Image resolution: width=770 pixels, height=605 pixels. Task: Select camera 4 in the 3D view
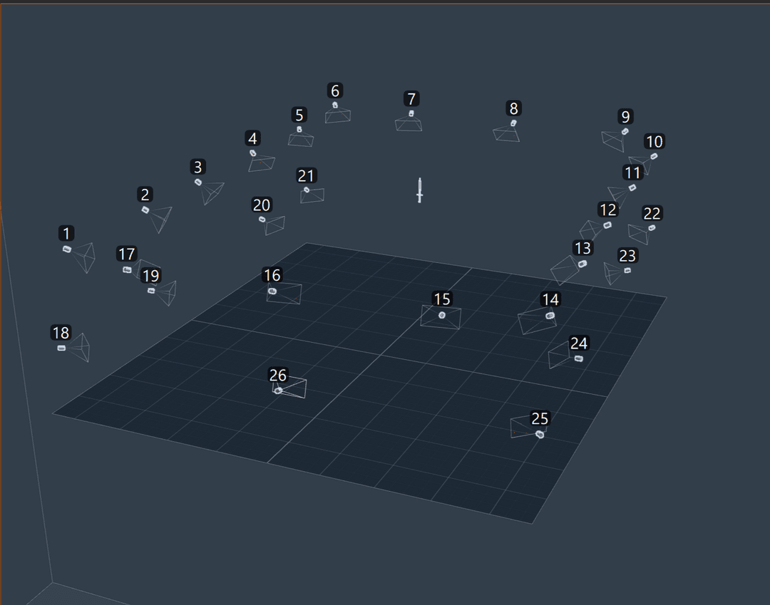[x=253, y=154]
